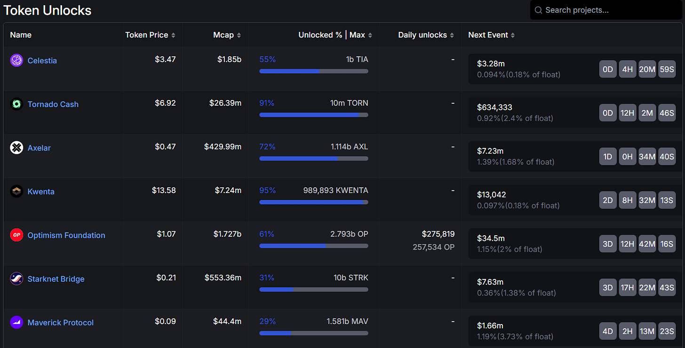Screen dimensions: 685x348
Task: Click the Axelar logo icon
Action: pyautogui.click(x=16, y=147)
